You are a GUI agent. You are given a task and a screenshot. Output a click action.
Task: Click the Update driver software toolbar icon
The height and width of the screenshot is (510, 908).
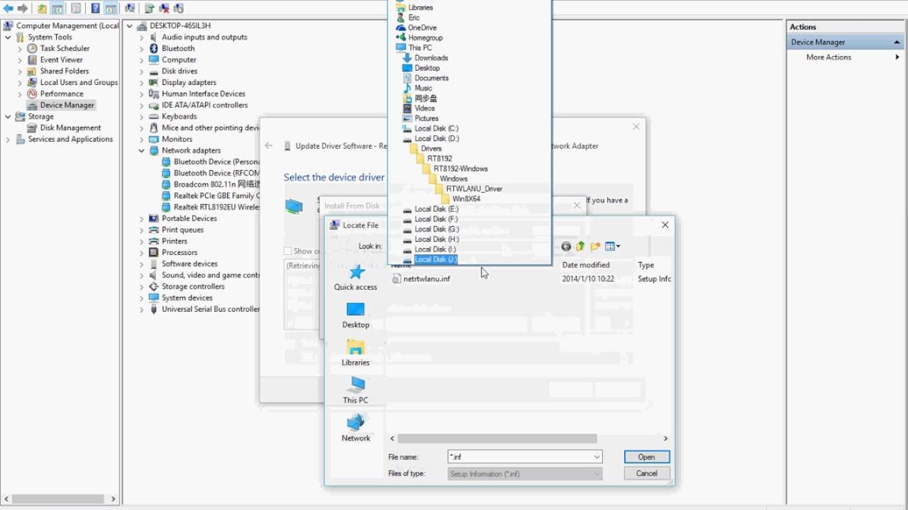[149, 8]
